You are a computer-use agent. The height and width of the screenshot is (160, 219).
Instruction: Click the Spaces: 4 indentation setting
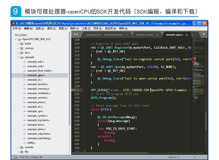174,157
